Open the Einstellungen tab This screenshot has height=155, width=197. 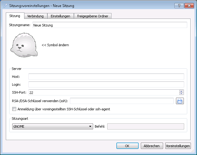click(x=60, y=16)
